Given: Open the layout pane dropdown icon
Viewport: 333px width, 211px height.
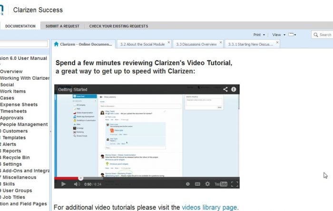Looking at the screenshot, I should (292, 35).
